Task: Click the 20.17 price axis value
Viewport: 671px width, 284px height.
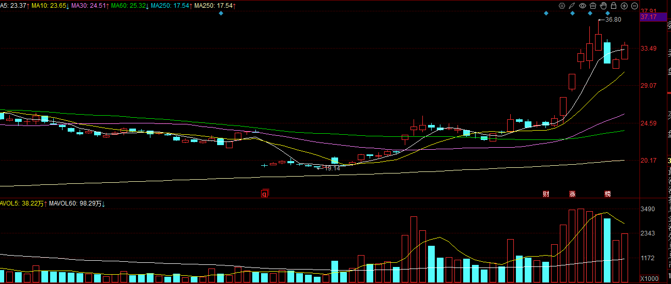Action: click(x=649, y=161)
